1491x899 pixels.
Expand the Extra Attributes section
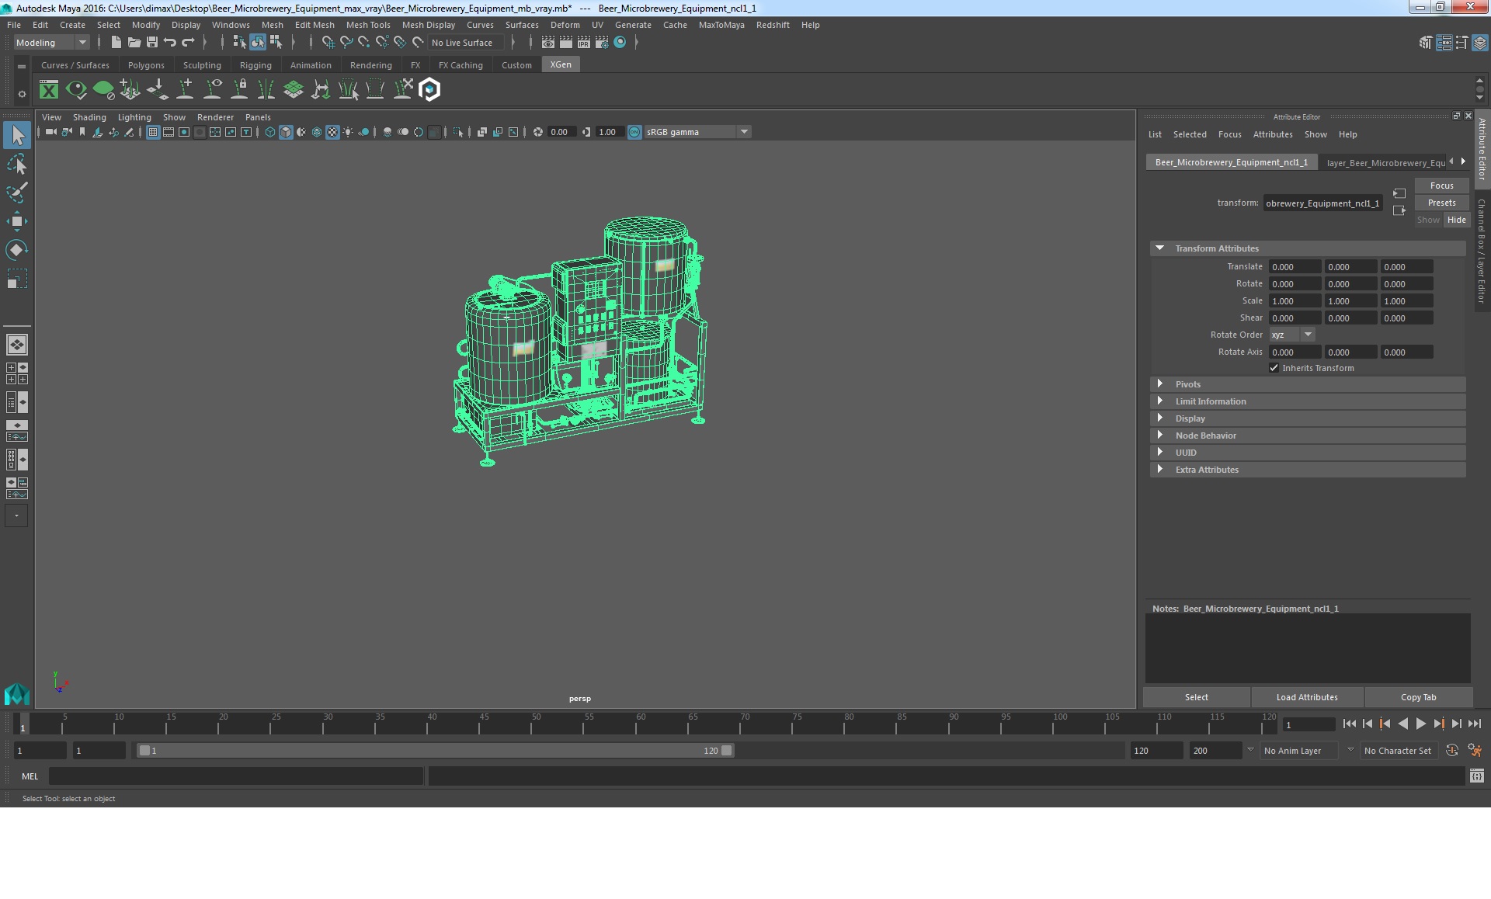pyautogui.click(x=1161, y=469)
